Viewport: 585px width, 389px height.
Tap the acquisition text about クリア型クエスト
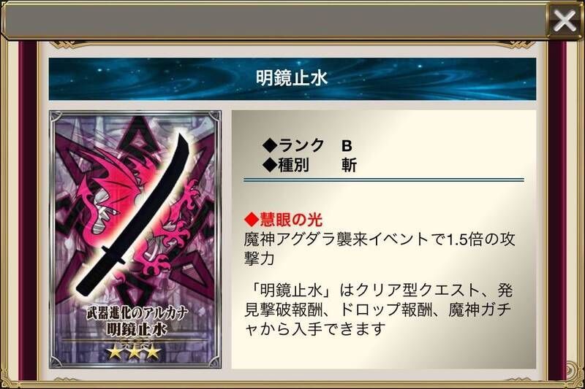(x=378, y=309)
